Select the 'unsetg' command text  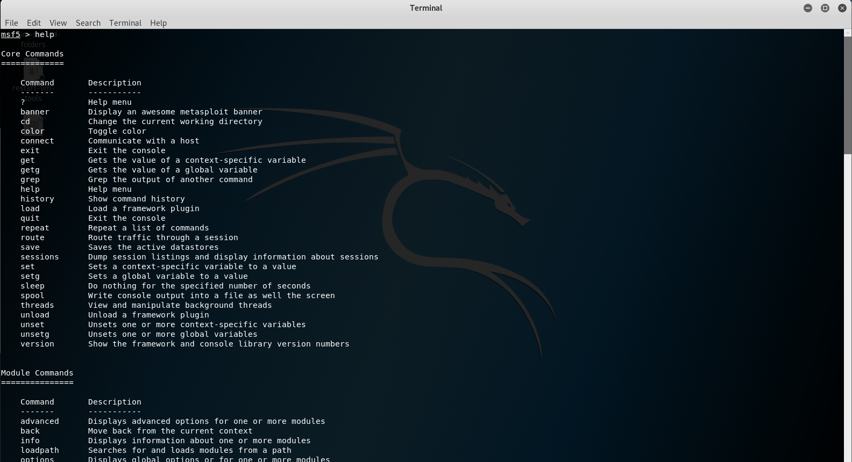35,334
